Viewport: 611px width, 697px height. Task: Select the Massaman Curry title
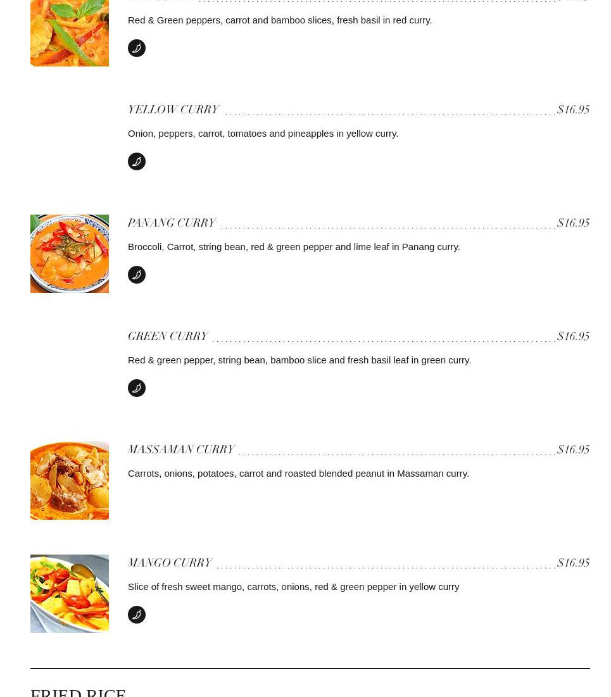[181, 450]
